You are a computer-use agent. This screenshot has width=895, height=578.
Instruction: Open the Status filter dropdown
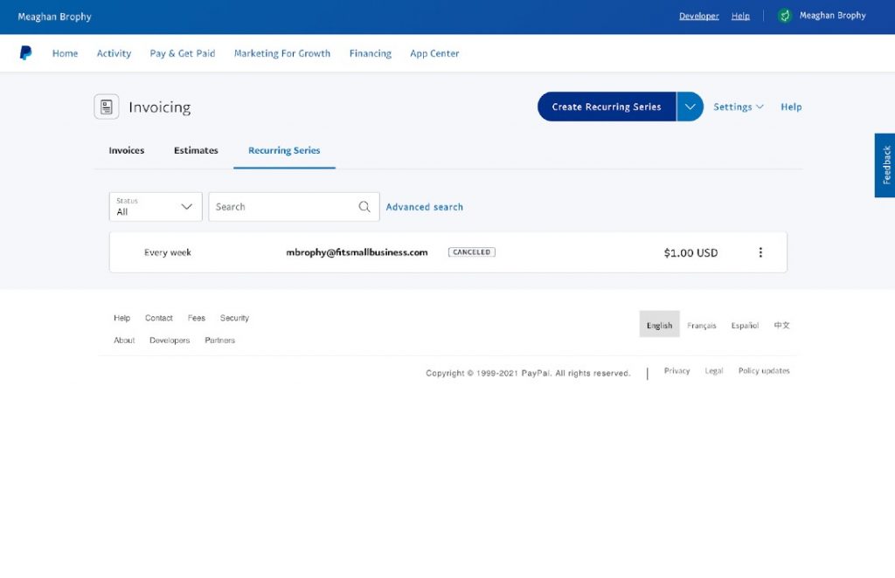(155, 207)
